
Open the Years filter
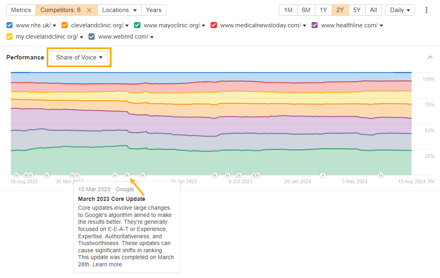point(153,10)
